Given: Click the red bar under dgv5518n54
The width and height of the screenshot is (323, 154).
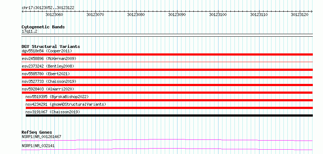Looking at the screenshot, I should (x=167, y=54).
